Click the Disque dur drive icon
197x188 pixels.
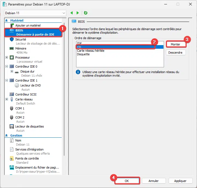click(x=17, y=72)
